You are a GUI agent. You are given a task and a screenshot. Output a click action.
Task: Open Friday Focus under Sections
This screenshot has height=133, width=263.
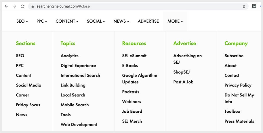click(28, 105)
